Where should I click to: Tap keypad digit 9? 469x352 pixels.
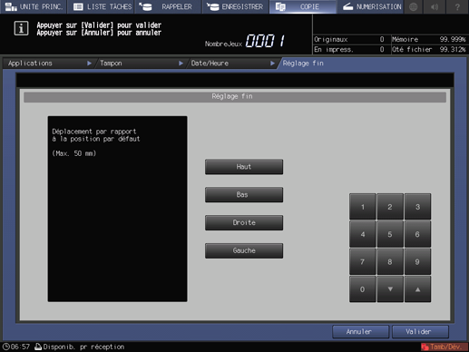pyautogui.click(x=417, y=261)
